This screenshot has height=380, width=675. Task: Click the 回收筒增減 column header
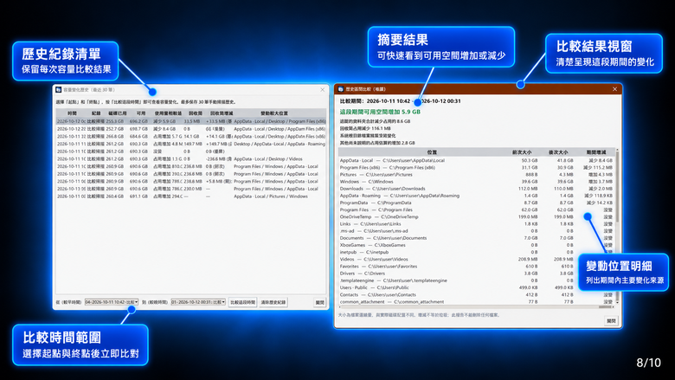click(x=222, y=113)
